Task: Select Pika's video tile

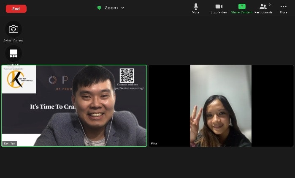Action: (221, 106)
